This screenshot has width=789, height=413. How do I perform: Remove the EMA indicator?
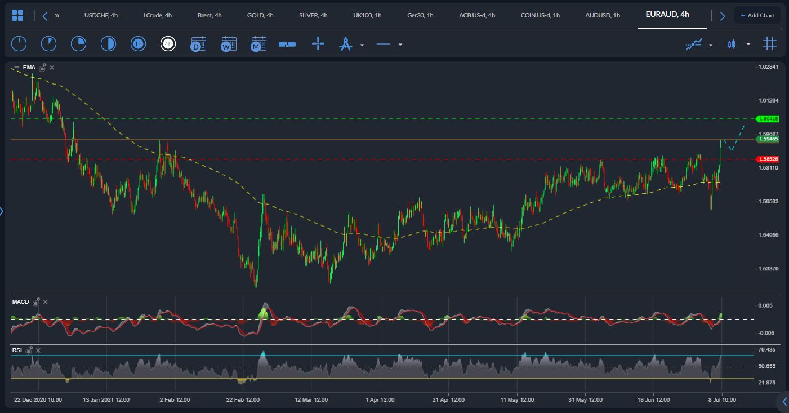coord(52,68)
